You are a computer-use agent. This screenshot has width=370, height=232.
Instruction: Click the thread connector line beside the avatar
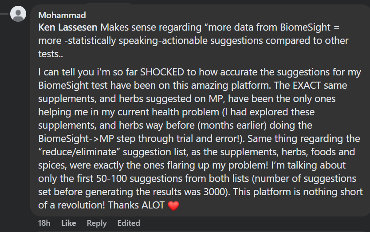(x=4, y=14)
